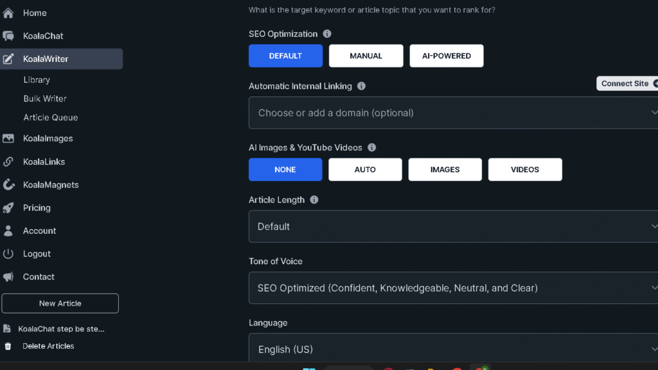Click the KoalaMagnets magnet icon

pos(8,184)
